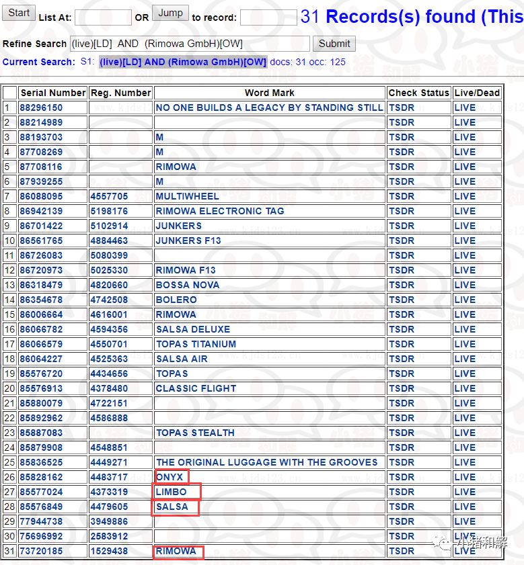Open serial number 88193703
The width and height of the screenshot is (524, 565).
point(41,137)
